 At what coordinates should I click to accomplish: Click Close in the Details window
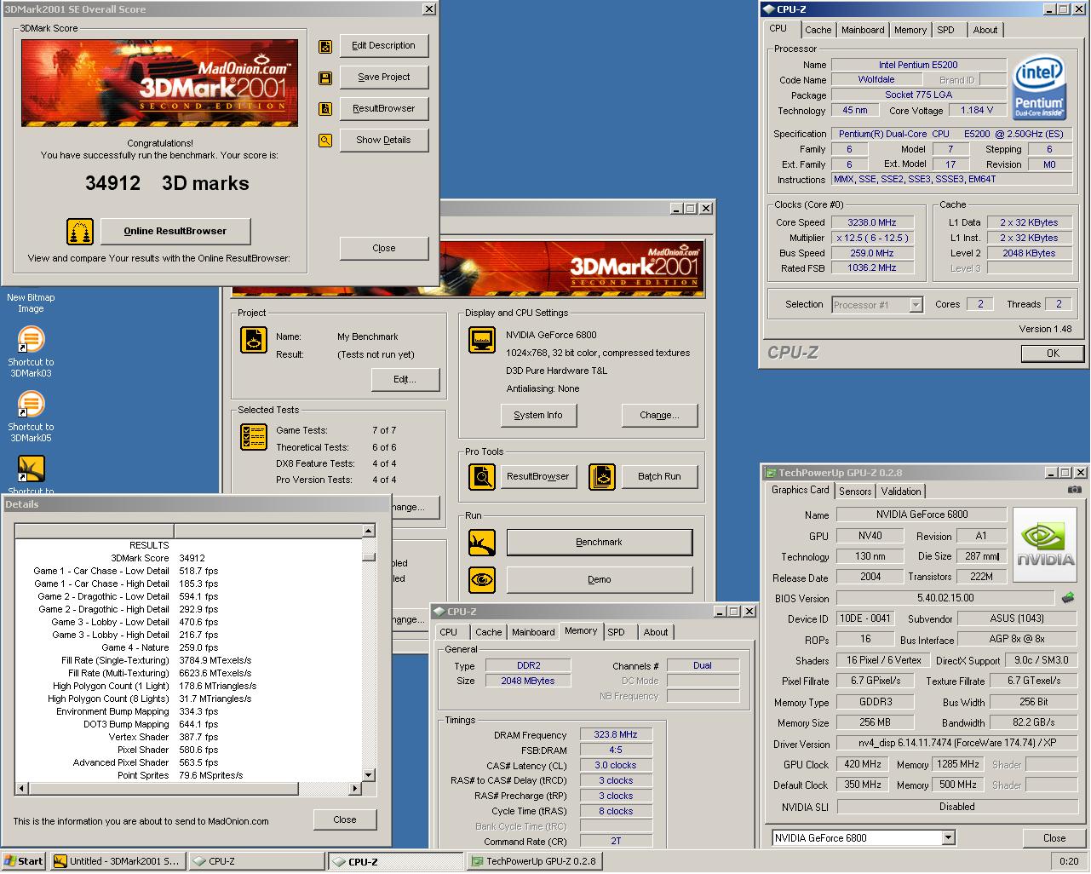click(x=345, y=820)
